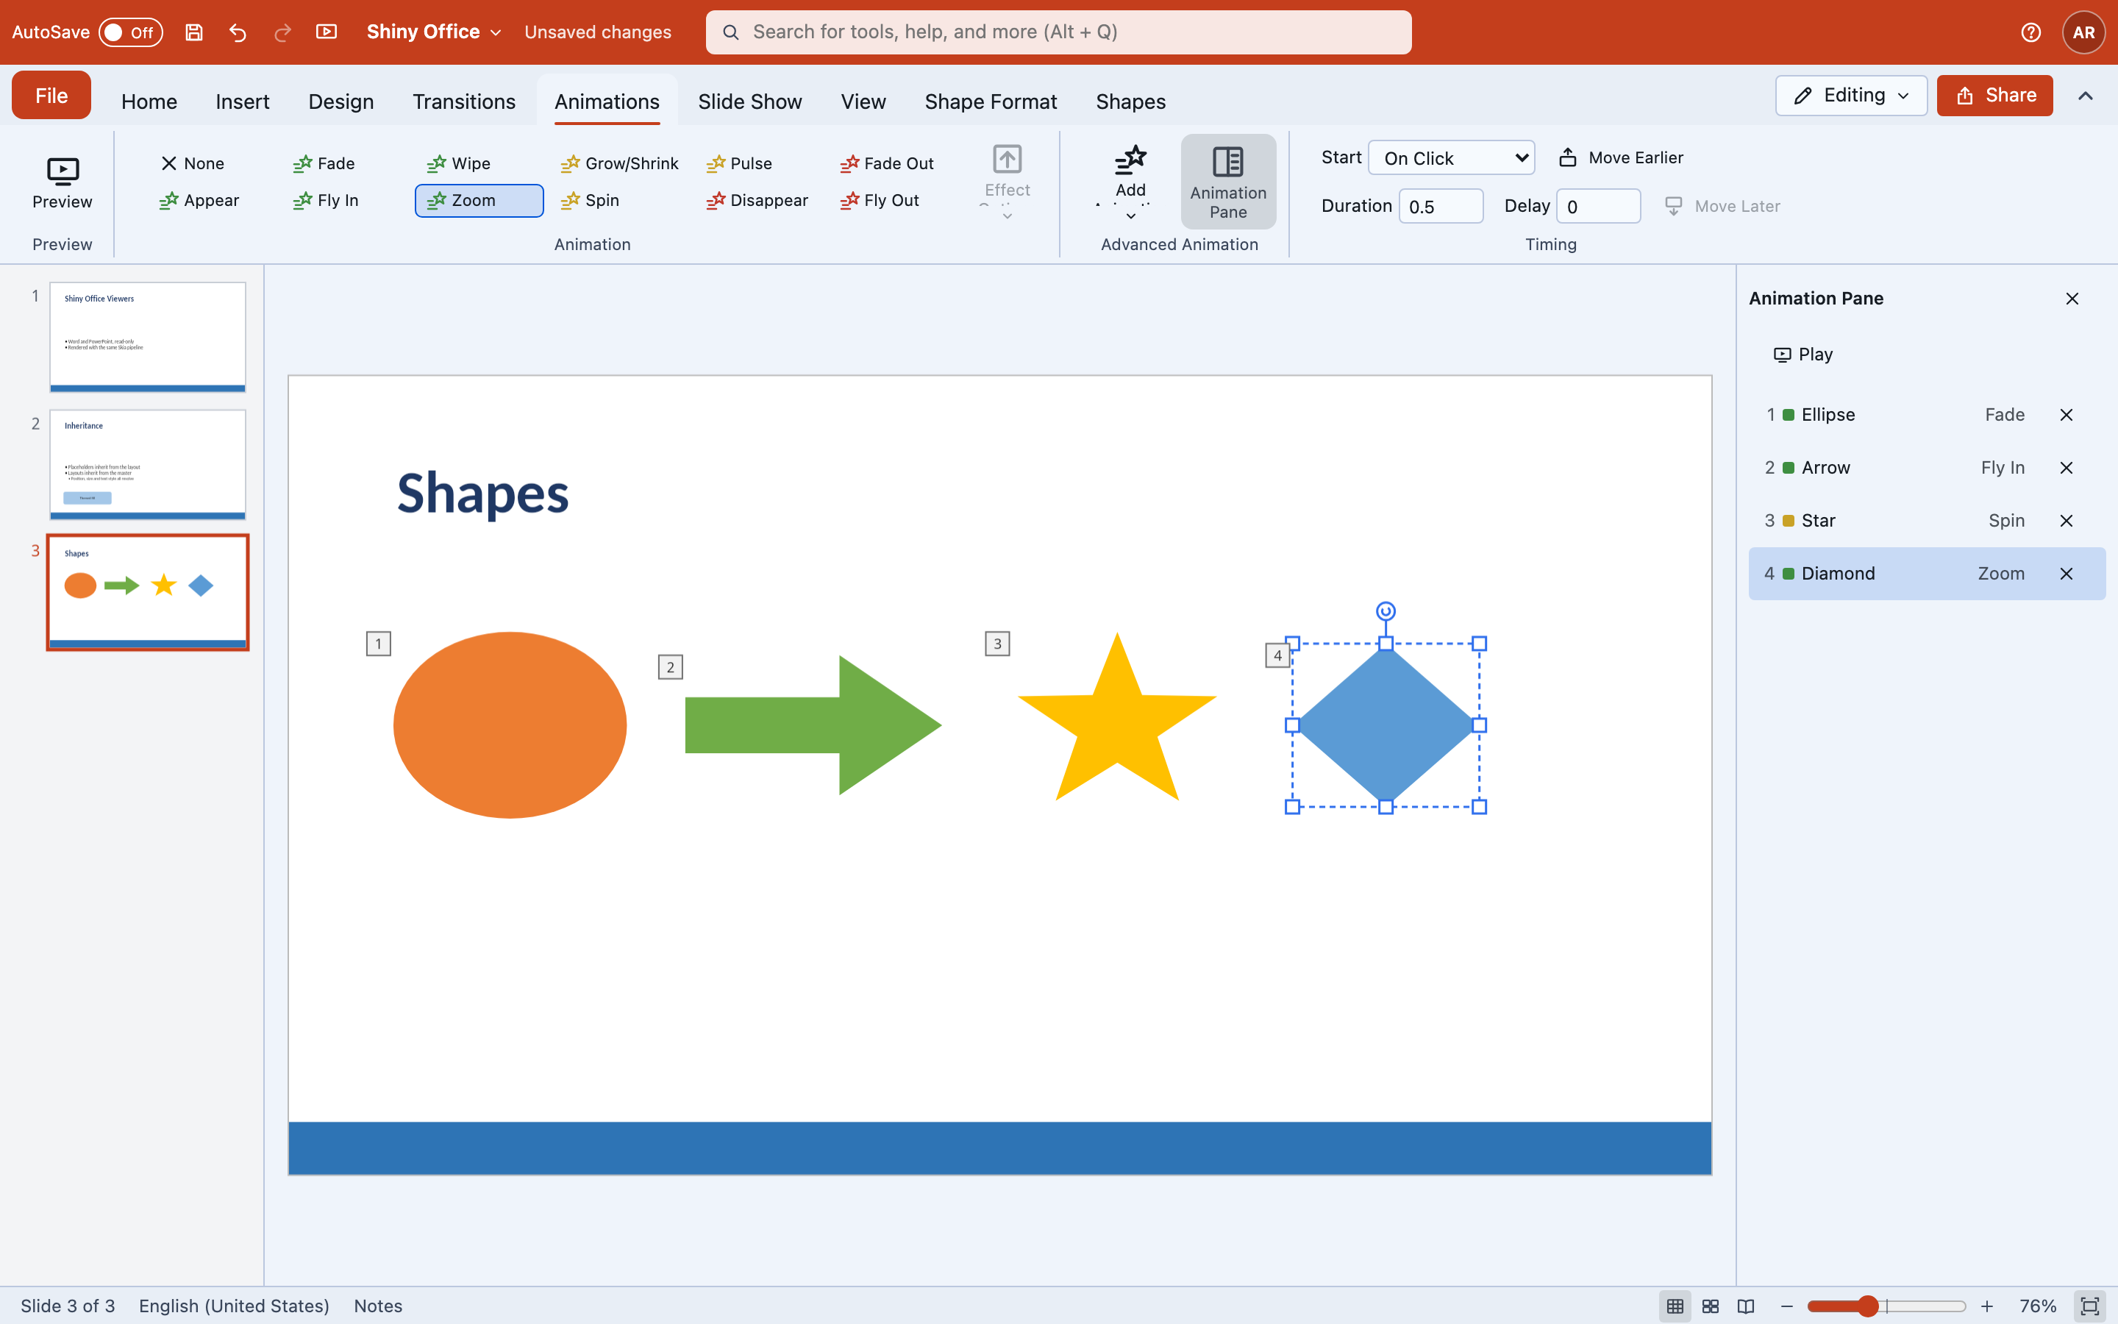This screenshot has width=2118, height=1324.
Task: Apply the Spin emphasis animation
Action: [x=591, y=201]
